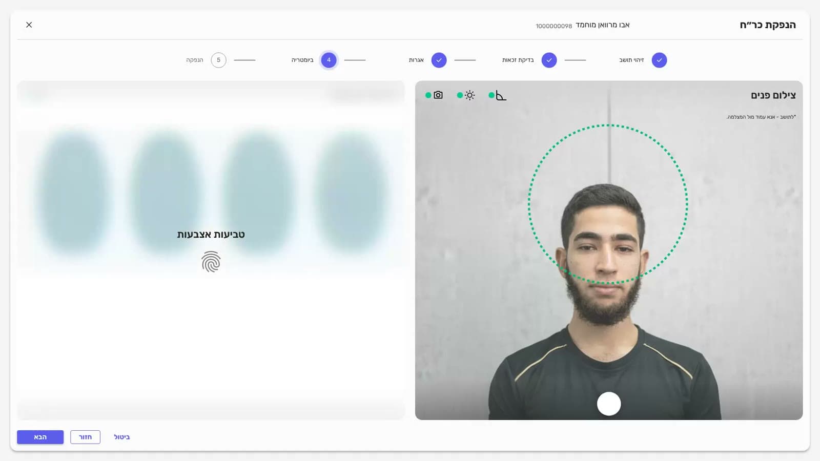The width and height of the screenshot is (820, 461).
Task: Click the הנפקת כר"ח dialog title
Action: (768, 25)
